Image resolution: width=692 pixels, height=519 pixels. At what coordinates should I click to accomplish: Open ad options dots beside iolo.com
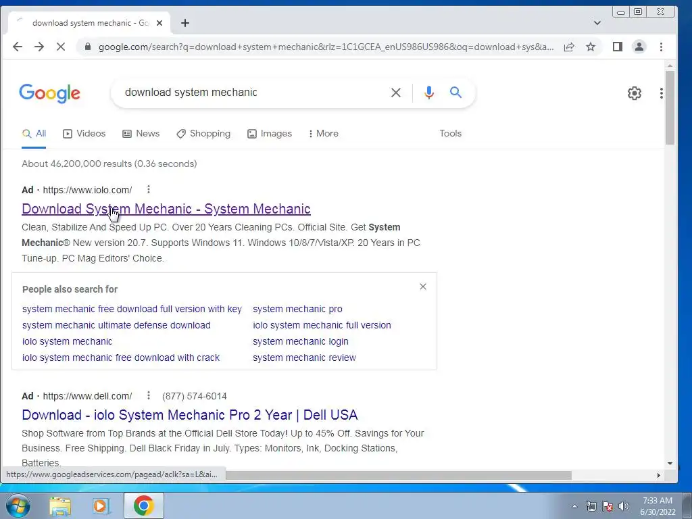pos(149,189)
